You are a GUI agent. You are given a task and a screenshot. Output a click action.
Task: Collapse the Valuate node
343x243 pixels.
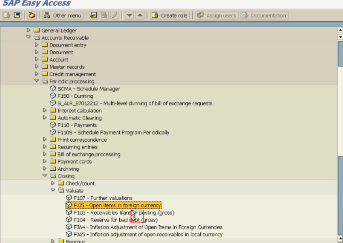point(53,190)
